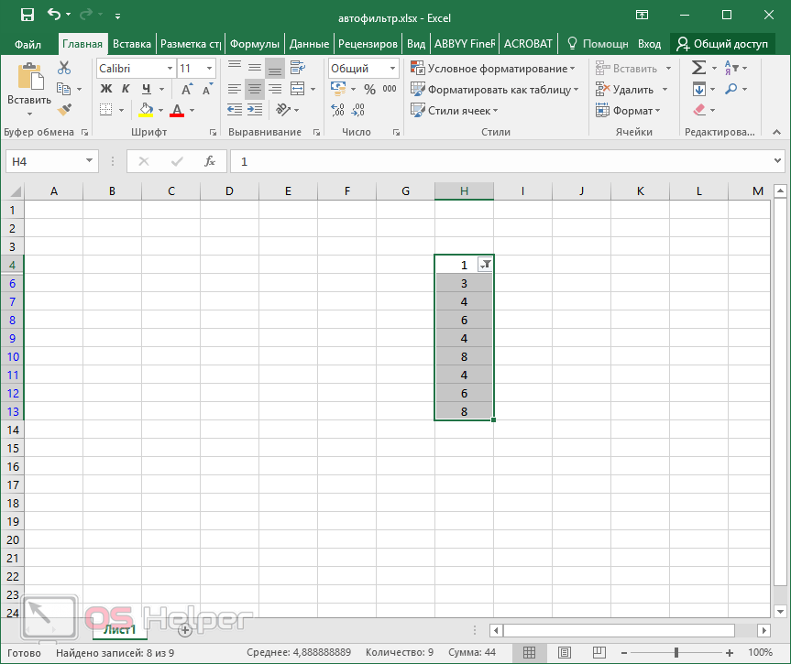Click the Cut scissors icon
Viewport: 791px width, 664px height.
point(63,68)
